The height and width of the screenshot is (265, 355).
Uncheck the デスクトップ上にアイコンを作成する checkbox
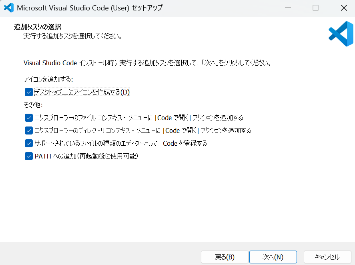click(x=28, y=92)
